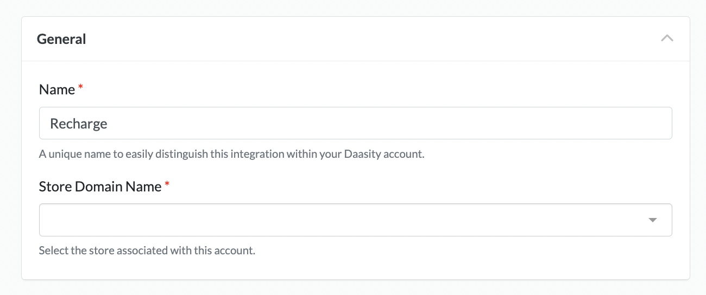Click the 'Select the store' helper text
This screenshot has height=295, width=706.
(147, 251)
